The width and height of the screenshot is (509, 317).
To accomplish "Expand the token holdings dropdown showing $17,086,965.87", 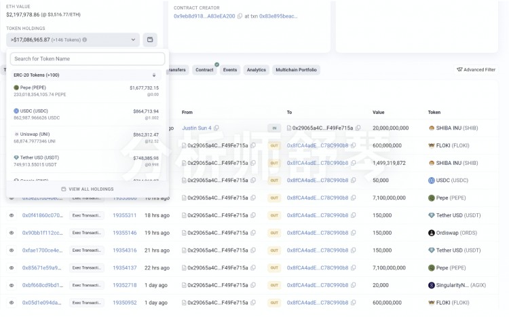I will [73, 39].
